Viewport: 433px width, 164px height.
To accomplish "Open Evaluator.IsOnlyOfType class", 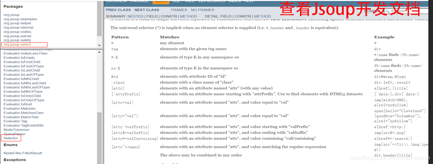I will [24, 100].
